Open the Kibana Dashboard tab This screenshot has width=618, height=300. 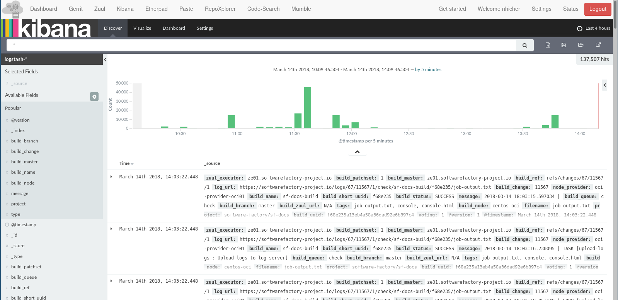pos(174,28)
